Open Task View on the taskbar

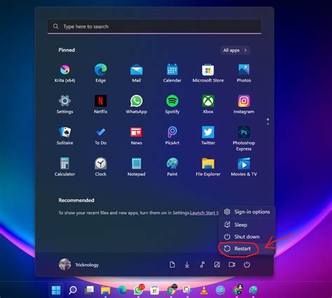click(89, 290)
